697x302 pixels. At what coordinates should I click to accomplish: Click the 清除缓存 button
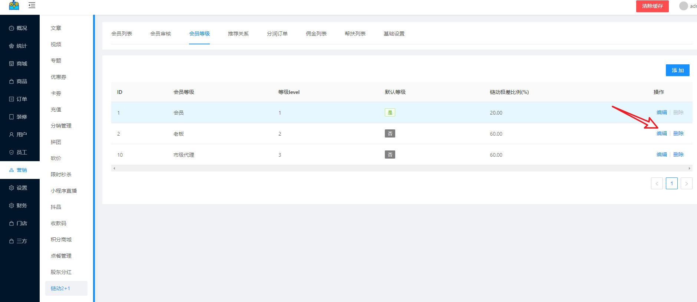click(652, 6)
